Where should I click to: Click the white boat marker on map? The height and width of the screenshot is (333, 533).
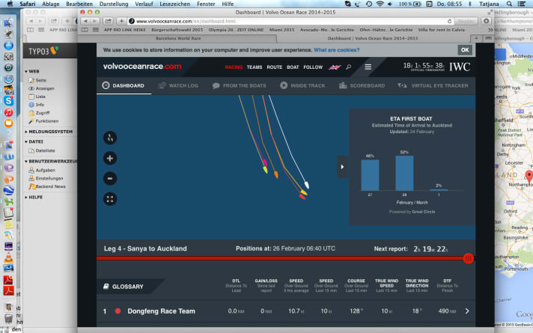click(x=307, y=185)
